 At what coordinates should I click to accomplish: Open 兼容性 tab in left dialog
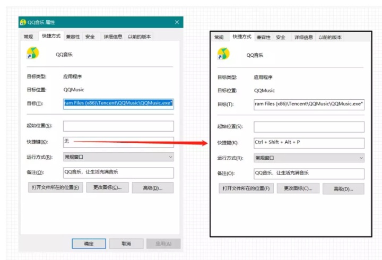click(73, 37)
